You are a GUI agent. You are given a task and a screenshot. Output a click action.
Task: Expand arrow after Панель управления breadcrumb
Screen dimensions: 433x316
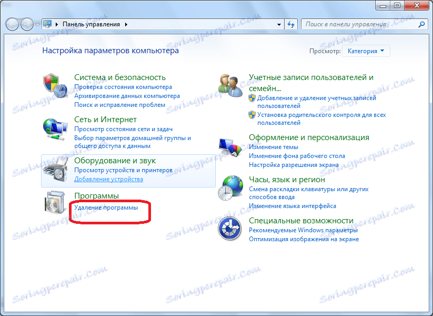pyautogui.click(x=126, y=24)
